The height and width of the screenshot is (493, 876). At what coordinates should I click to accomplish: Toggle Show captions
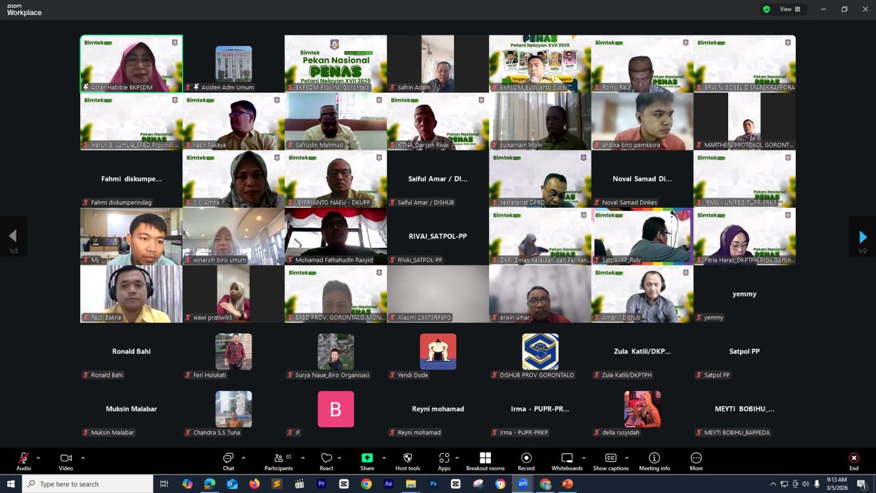611,458
